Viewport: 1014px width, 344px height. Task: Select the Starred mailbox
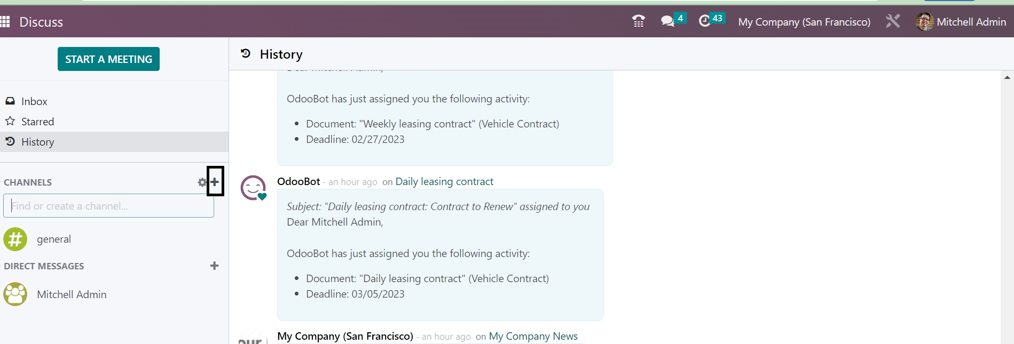pyautogui.click(x=37, y=122)
